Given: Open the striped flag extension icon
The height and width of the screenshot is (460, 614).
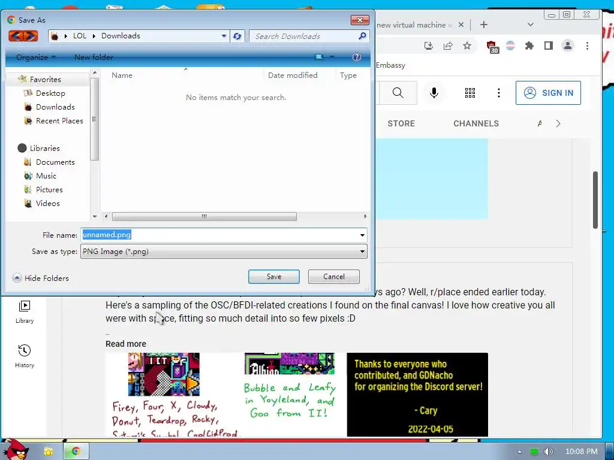Looking at the screenshot, I should coord(510,46).
